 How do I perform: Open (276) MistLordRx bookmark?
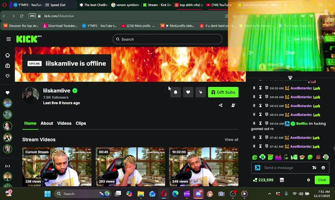[138, 26]
